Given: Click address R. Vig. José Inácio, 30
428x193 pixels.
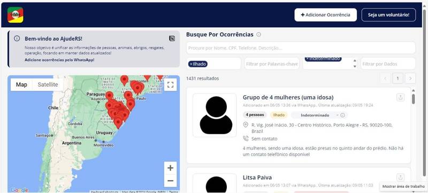Looking at the screenshot, I should 322,128.
